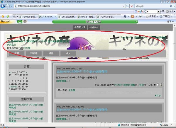Expand the Quick Tabs list dropdown arrow

pos(17,17)
